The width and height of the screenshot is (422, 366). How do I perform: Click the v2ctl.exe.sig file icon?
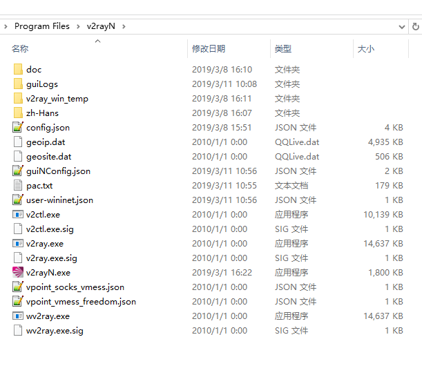(18, 229)
